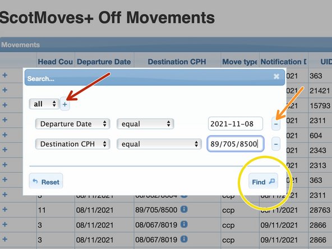Open the 'all' match-type dropdown
332x249 pixels.
(44, 104)
